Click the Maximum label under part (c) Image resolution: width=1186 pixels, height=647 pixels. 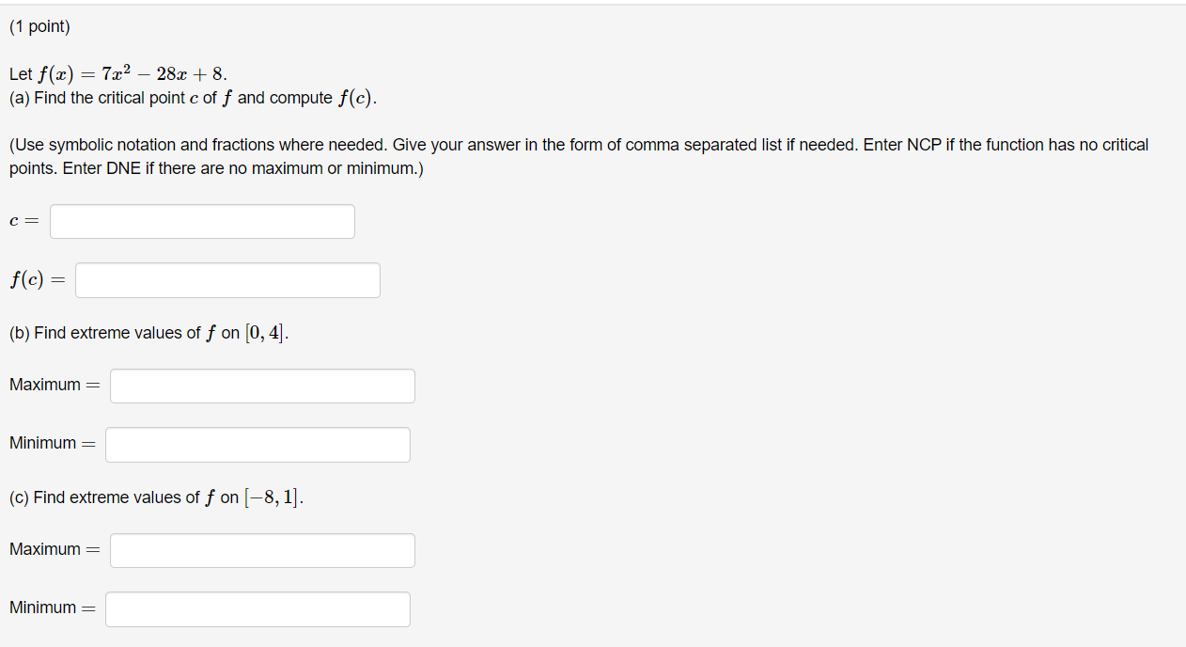click(54, 549)
